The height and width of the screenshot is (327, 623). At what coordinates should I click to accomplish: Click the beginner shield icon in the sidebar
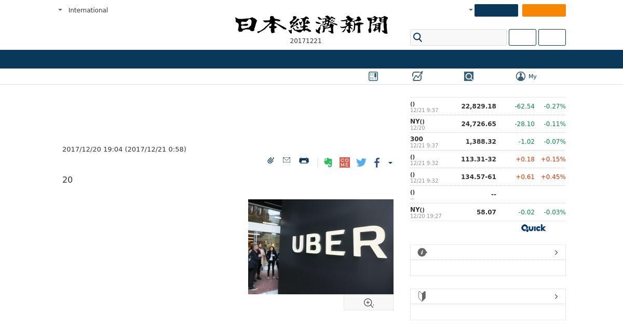(x=422, y=296)
